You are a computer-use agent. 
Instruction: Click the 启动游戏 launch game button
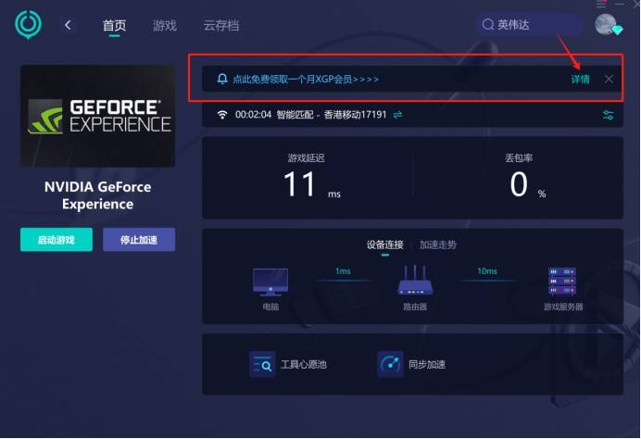[57, 240]
